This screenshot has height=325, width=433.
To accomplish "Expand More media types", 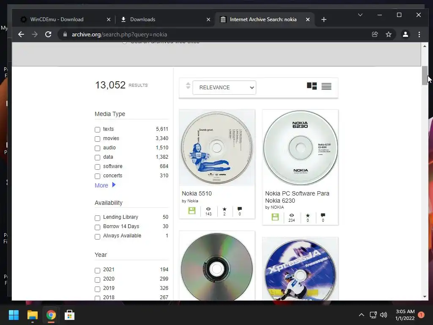I will (x=105, y=185).
